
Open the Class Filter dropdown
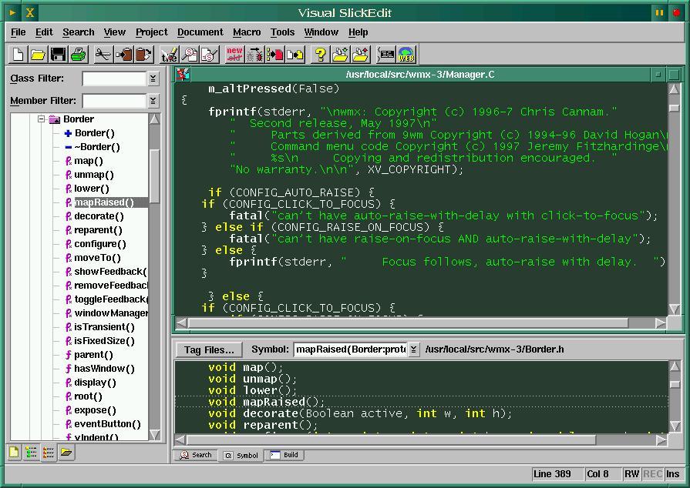153,79
